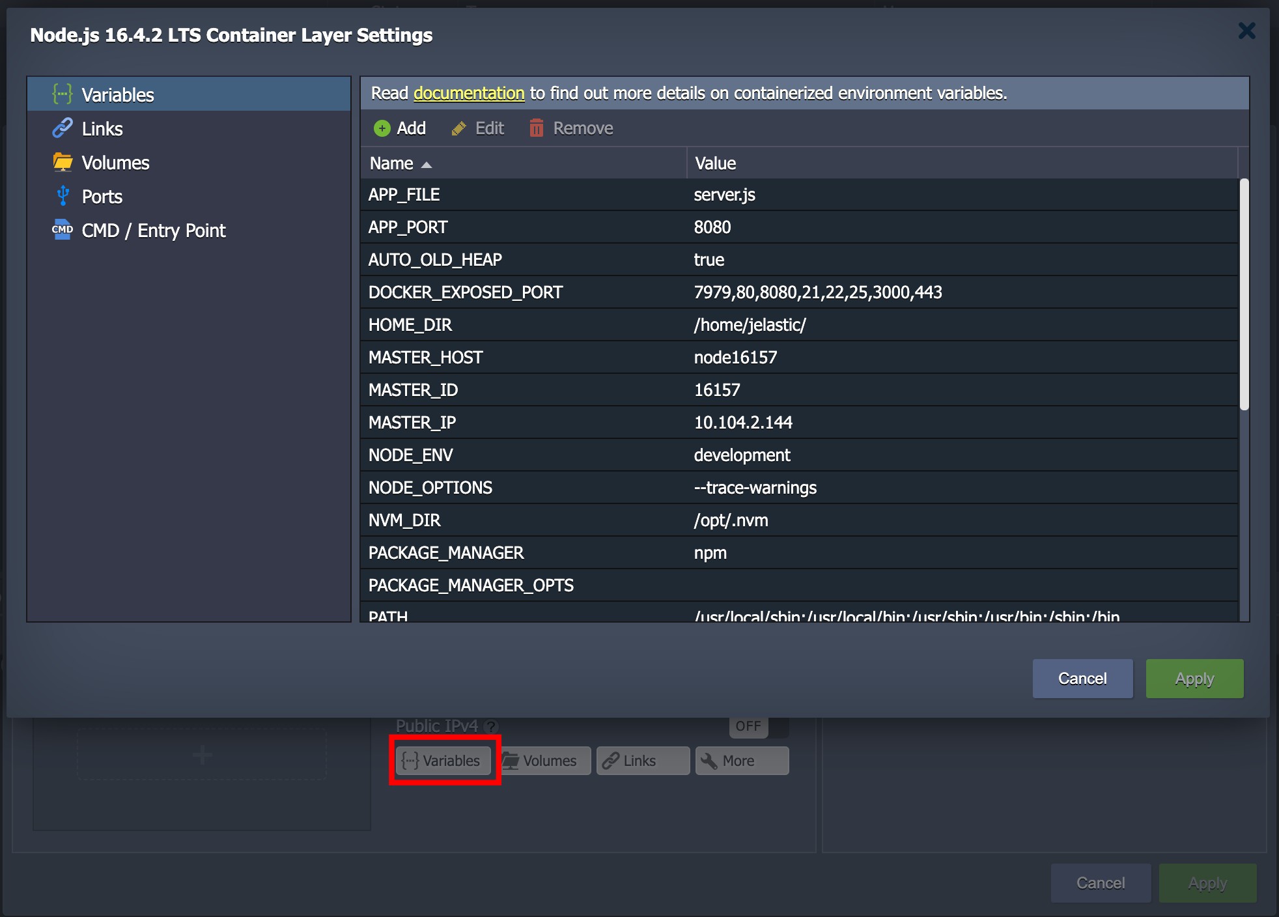Switch to the Links settings tab
The height and width of the screenshot is (917, 1279).
[x=102, y=128]
